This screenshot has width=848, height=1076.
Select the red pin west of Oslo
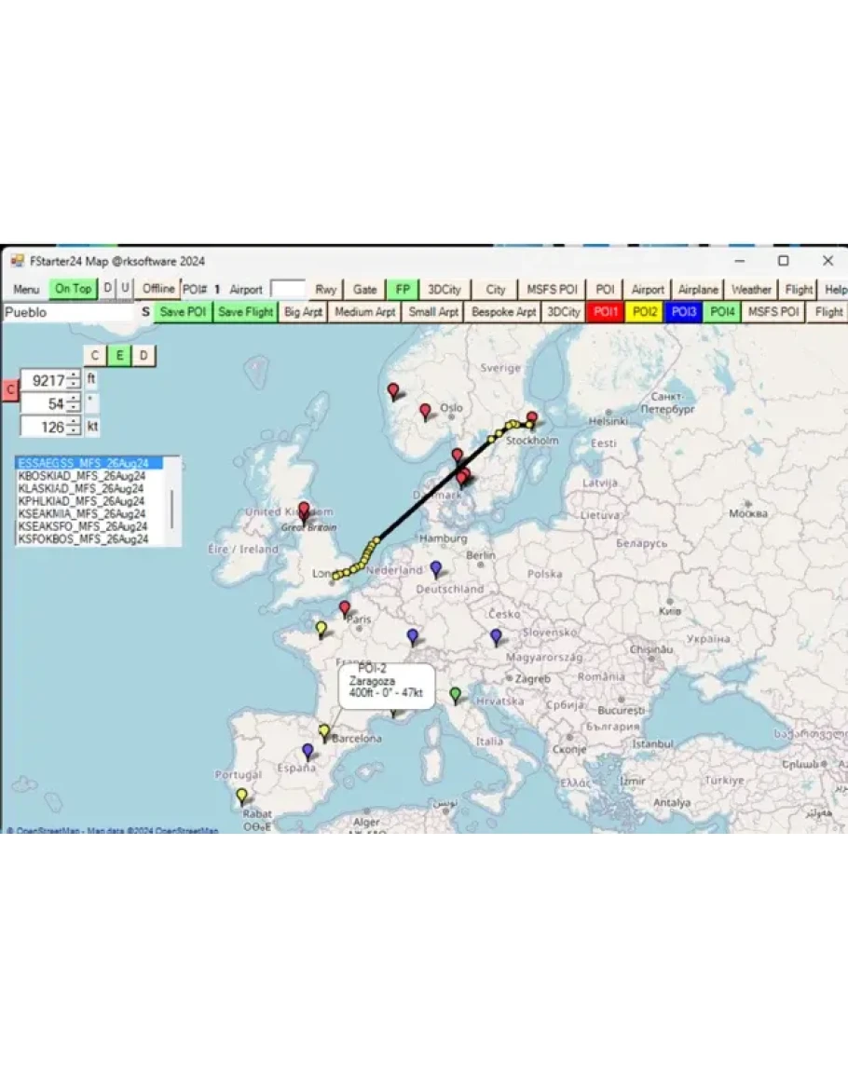[x=393, y=390]
